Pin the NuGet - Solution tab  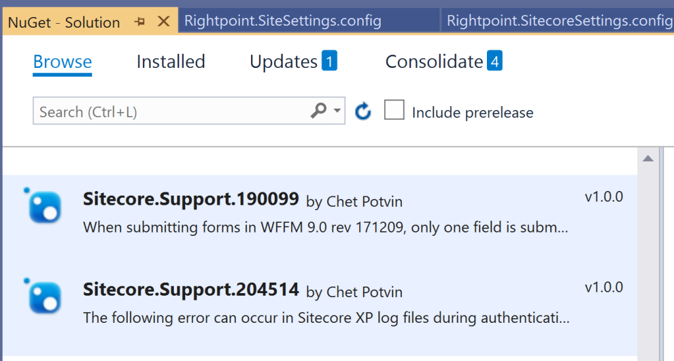[139, 22]
